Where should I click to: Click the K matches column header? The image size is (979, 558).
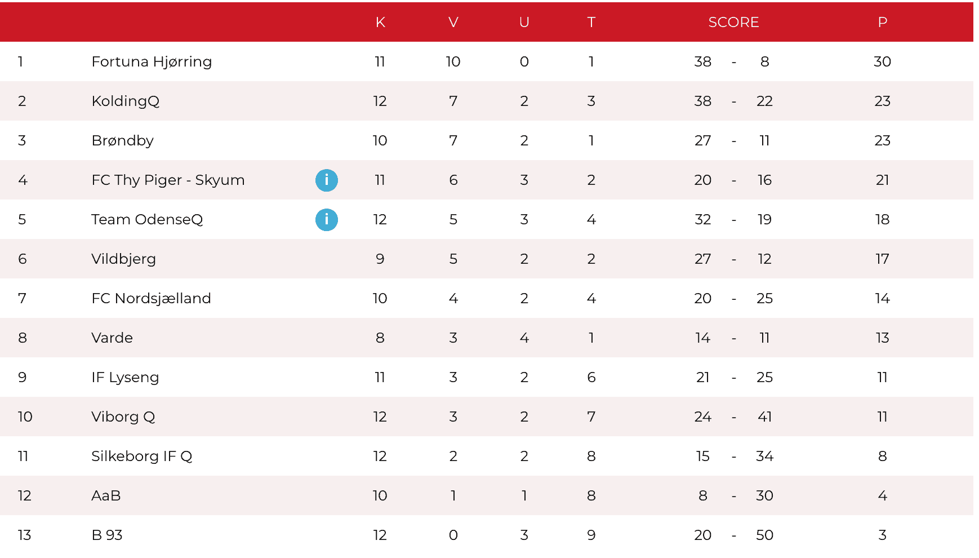[x=380, y=23]
